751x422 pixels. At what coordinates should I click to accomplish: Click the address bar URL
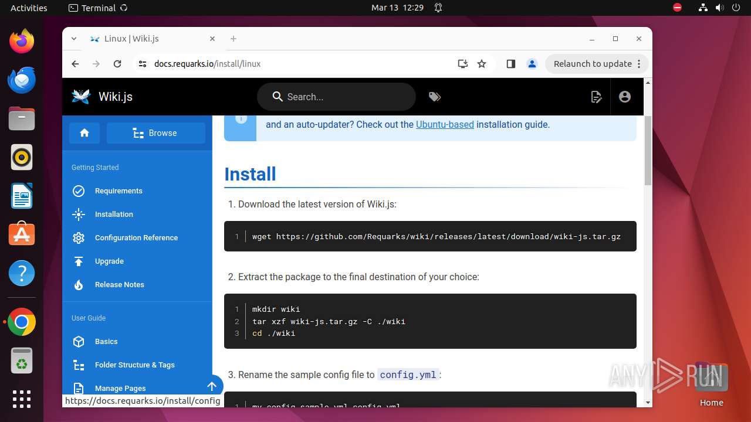(207, 64)
